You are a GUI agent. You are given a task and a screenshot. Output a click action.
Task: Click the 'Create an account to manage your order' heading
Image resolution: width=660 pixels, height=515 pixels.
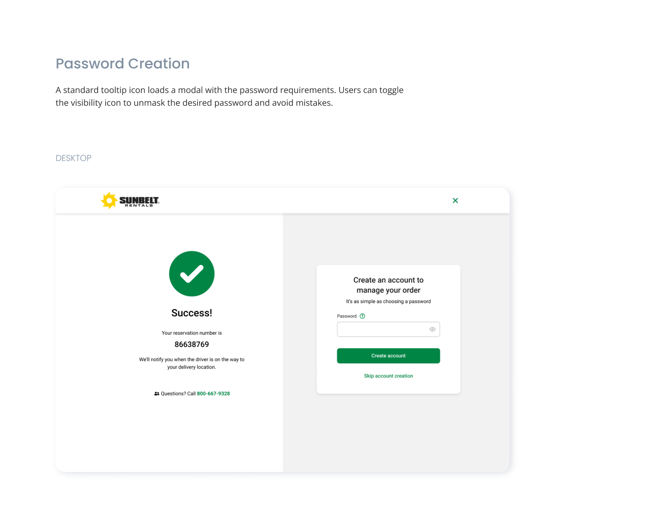388,285
